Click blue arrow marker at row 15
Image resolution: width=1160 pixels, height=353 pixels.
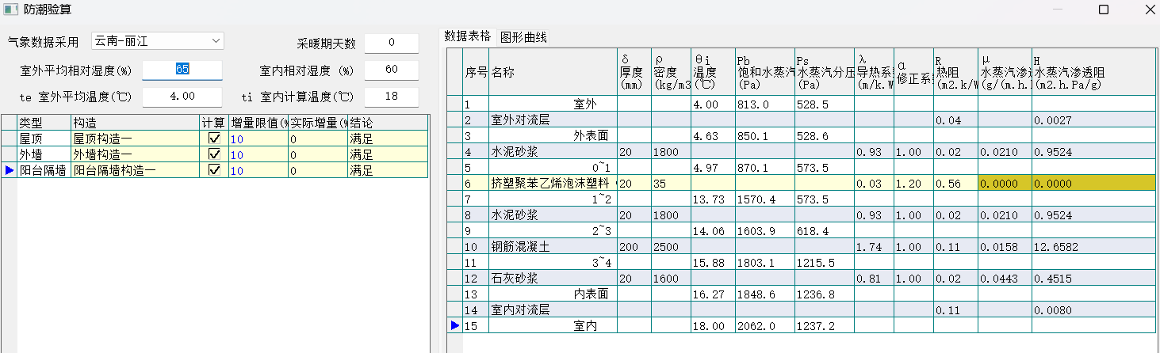click(x=455, y=325)
